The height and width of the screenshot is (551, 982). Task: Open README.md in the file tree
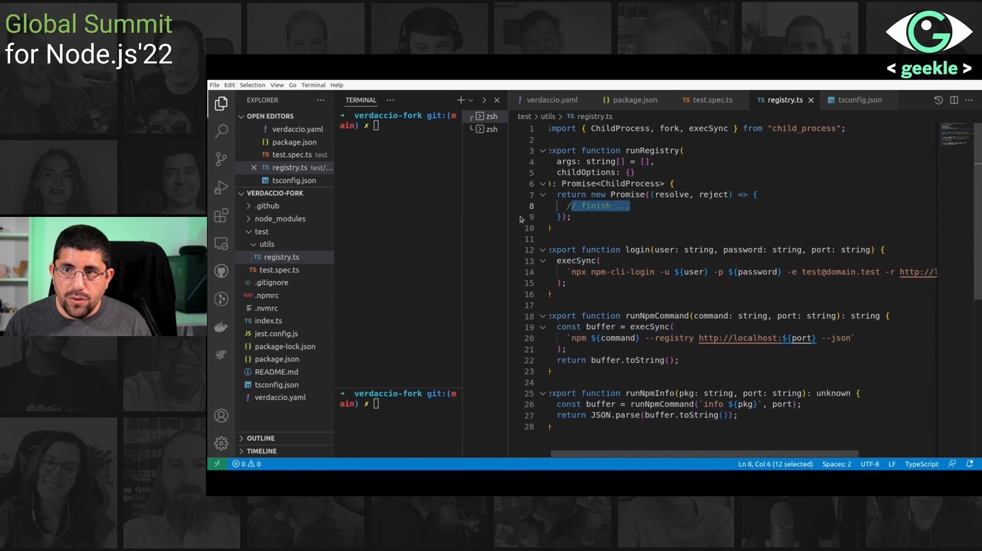pyautogui.click(x=276, y=372)
